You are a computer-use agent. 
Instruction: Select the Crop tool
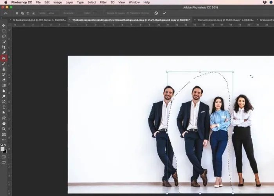pos(4,47)
